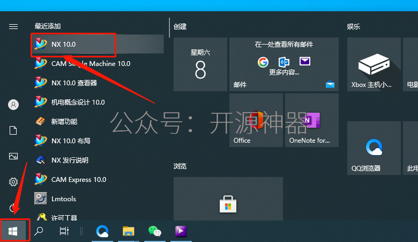418x242 pixels.
Task: Click the 浏览 group header
Action: (180, 166)
